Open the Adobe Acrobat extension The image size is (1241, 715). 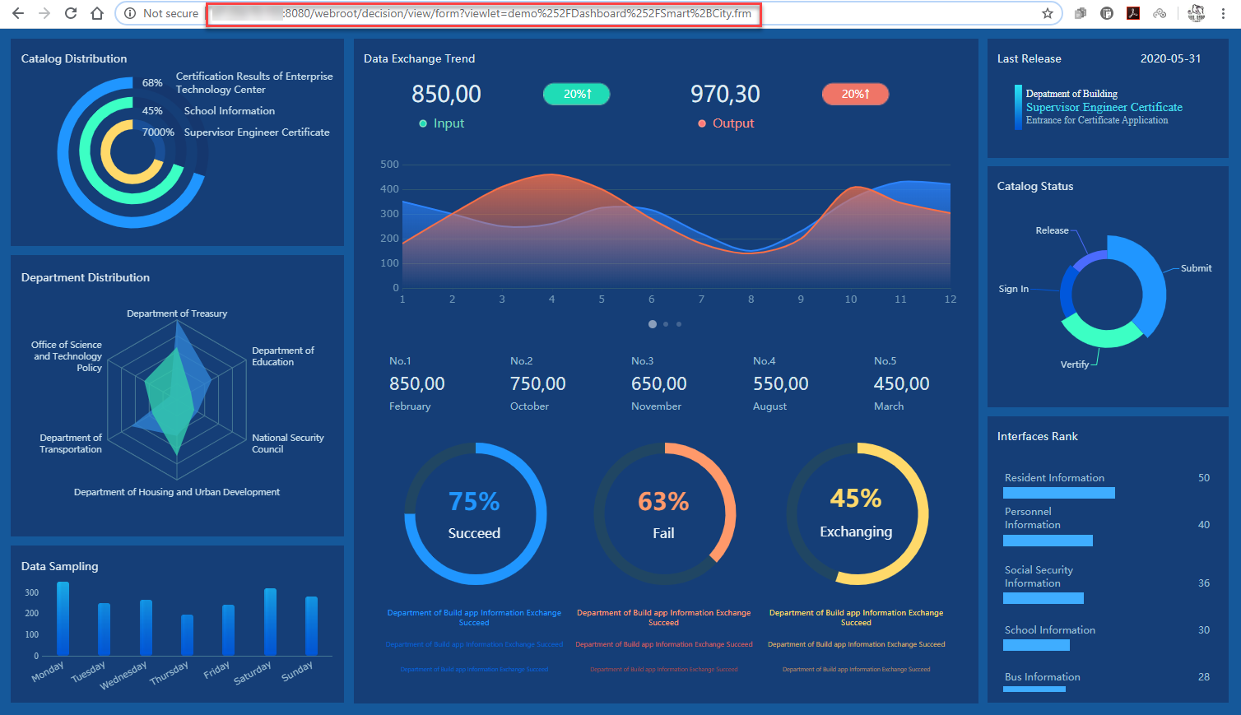(1133, 12)
